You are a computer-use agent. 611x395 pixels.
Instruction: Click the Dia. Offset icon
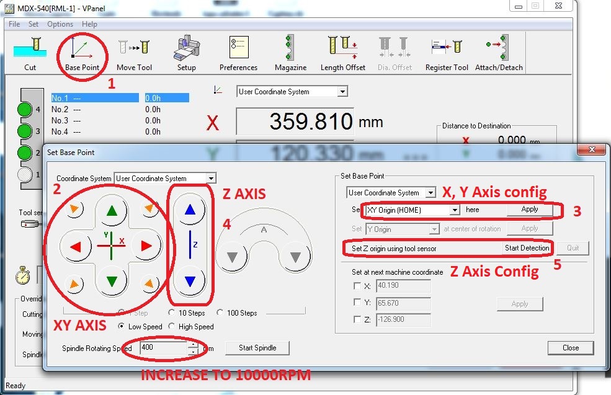(395, 53)
